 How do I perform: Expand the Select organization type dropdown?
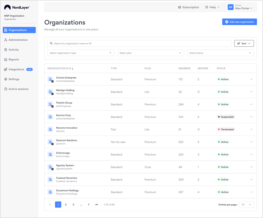(81, 53)
